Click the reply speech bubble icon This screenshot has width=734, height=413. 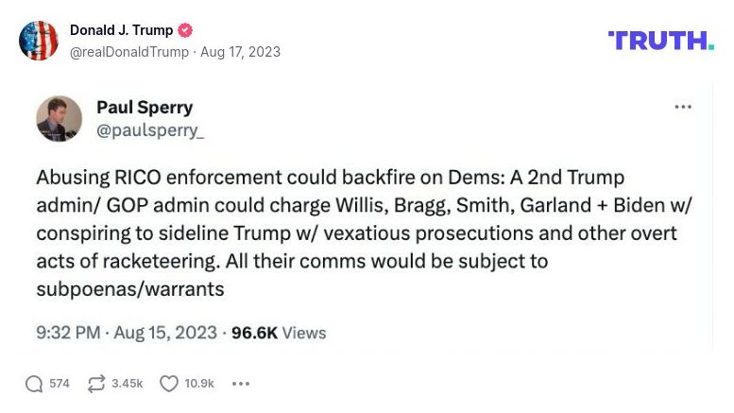point(34,384)
